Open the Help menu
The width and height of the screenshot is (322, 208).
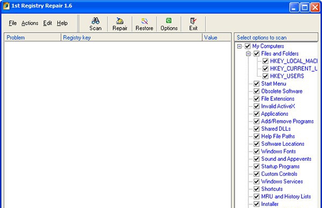(62, 23)
